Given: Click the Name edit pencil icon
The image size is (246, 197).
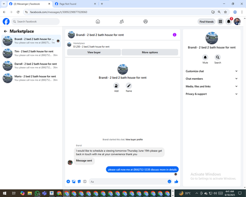Looking at the screenshot, I should tap(129, 86).
